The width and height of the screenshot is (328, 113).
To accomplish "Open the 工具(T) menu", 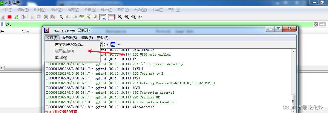I will click(157, 10).
